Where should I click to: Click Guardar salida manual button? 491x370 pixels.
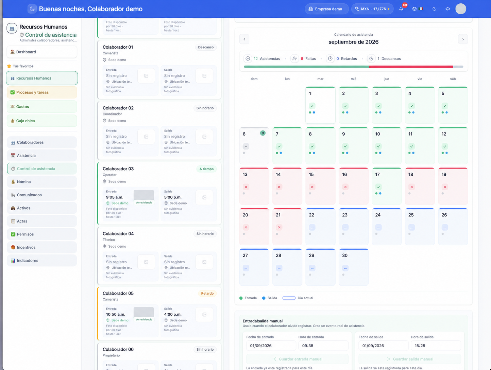410,359
